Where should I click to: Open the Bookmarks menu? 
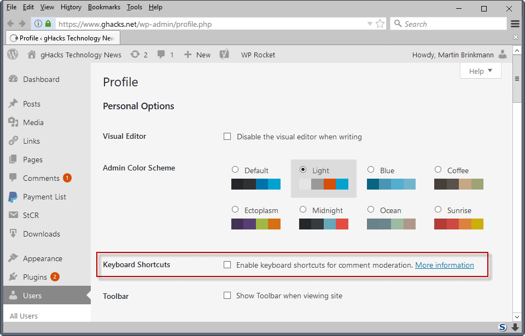103,7
